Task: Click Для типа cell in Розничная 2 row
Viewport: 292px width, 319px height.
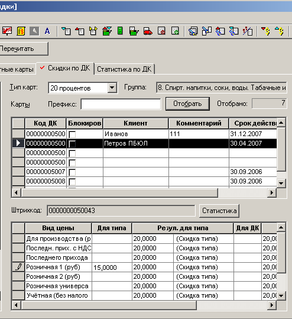Action: click(x=112, y=277)
